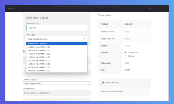174x104 pixels.
Task: Click the 'Collection Details' heading
Action: point(37,18)
